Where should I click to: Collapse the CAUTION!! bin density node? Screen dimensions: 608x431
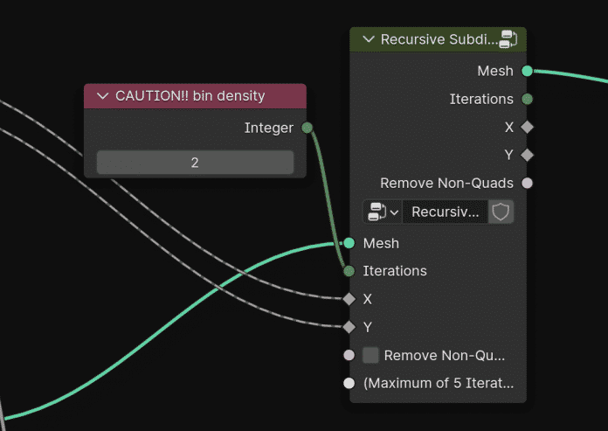coord(103,96)
